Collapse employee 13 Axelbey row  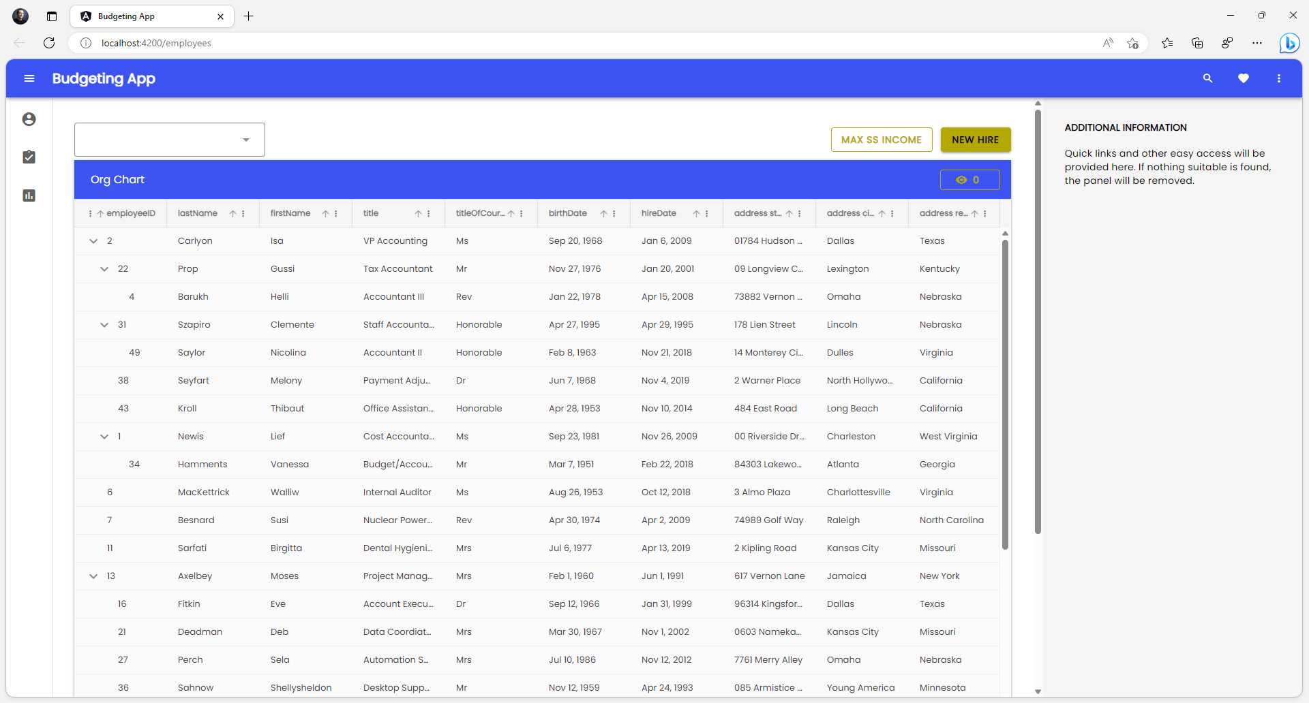tap(93, 576)
